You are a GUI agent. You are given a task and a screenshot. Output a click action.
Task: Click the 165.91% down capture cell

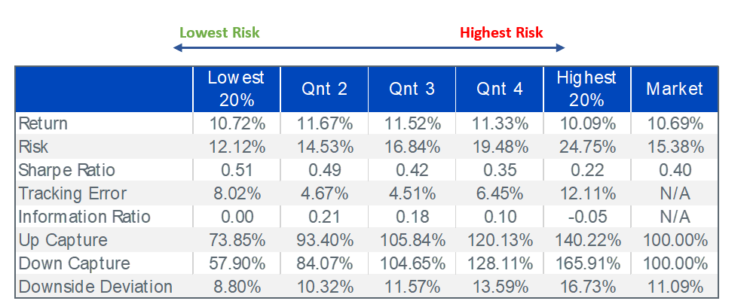click(587, 263)
